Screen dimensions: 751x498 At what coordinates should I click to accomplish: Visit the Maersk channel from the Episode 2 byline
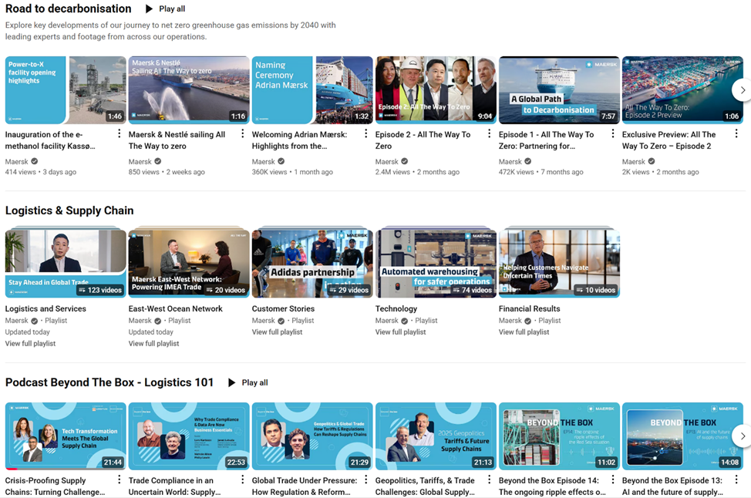click(389, 161)
